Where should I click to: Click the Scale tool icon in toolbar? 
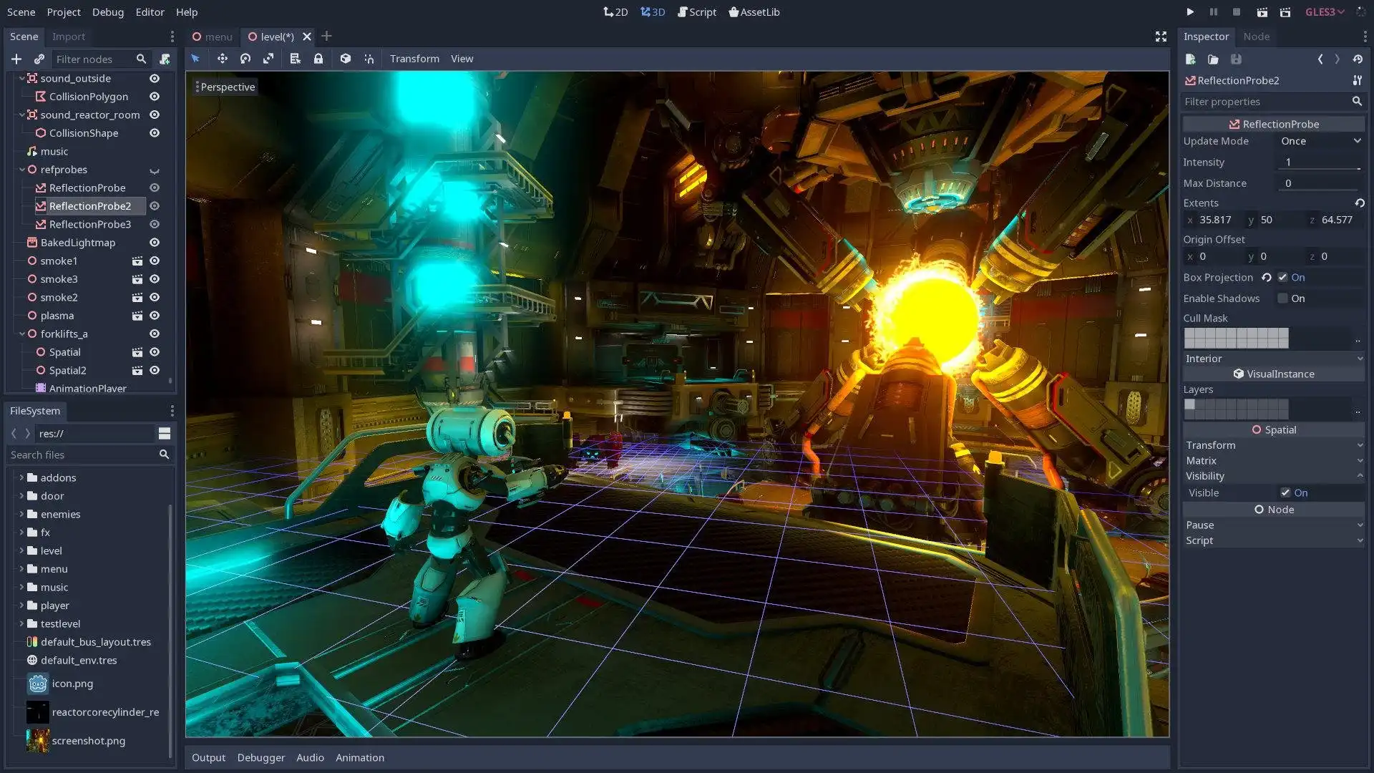coord(270,59)
